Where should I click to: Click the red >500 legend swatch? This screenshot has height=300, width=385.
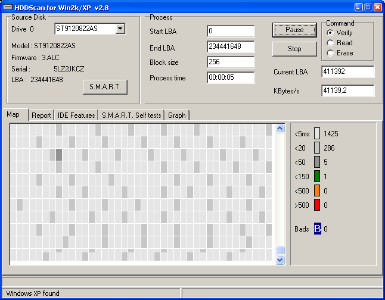[x=317, y=205]
